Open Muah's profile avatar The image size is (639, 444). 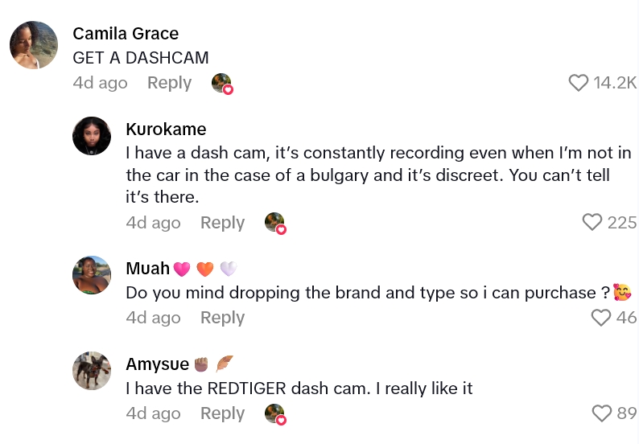click(92, 275)
